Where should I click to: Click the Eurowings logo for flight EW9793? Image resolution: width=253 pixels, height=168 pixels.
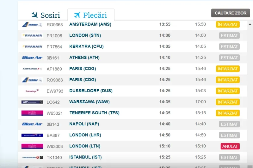[x=32, y=91]
